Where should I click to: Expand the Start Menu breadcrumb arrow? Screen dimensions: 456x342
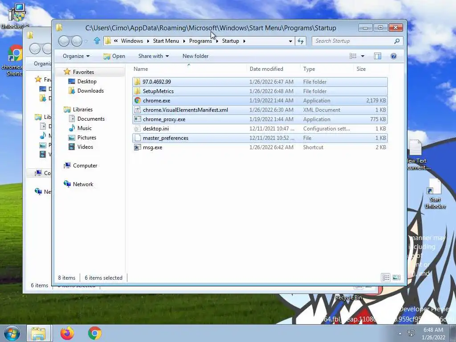tap(184, 41)
